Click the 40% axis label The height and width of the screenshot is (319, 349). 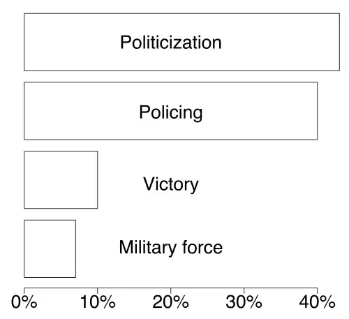317,302
